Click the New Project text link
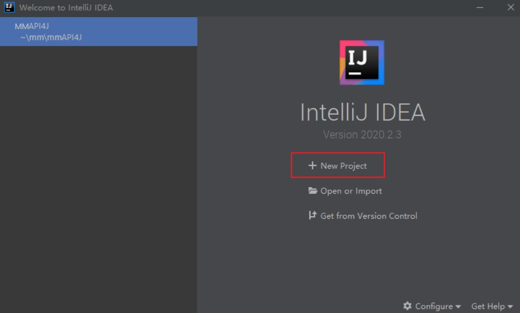Screen dimensions: 520x313 click(343, 166)
